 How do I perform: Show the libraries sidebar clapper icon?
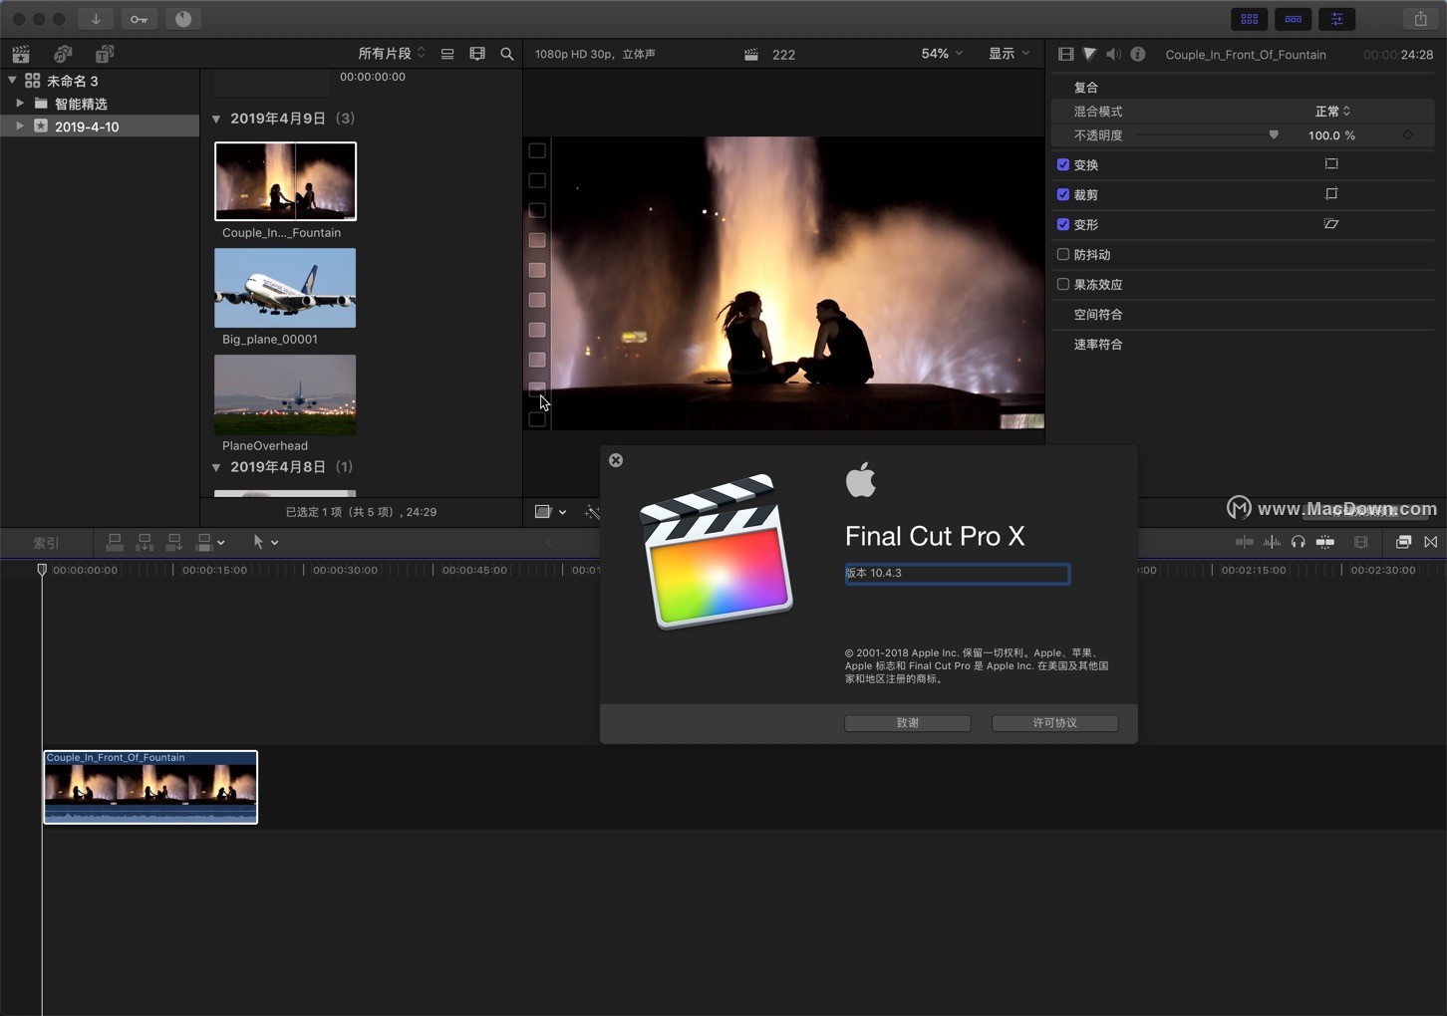tap(21, 54)
